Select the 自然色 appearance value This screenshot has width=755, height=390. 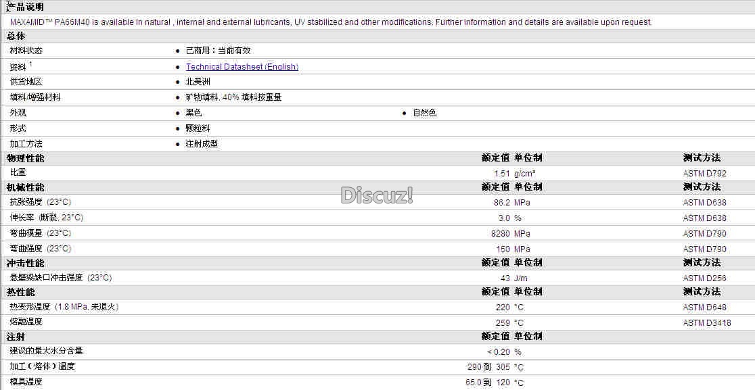pyautogui.click(x=425, y=113)
